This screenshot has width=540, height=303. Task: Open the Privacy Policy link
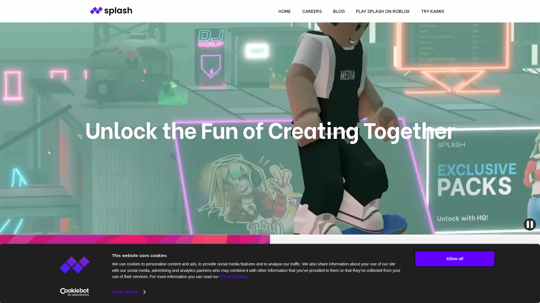[x=233, y=277]
